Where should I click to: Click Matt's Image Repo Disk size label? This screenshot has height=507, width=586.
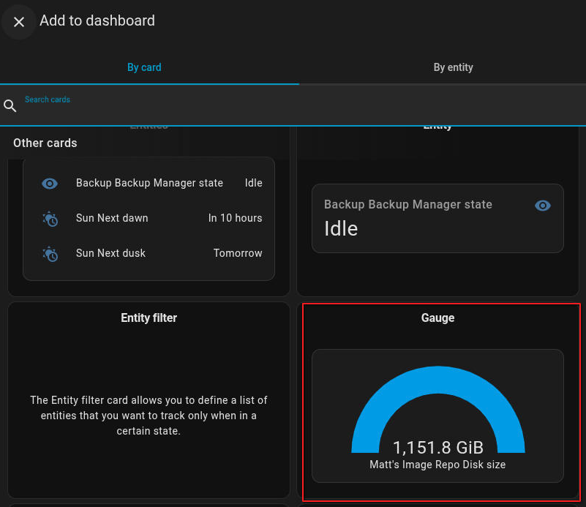pyautogui.click(x=437, y=465)
